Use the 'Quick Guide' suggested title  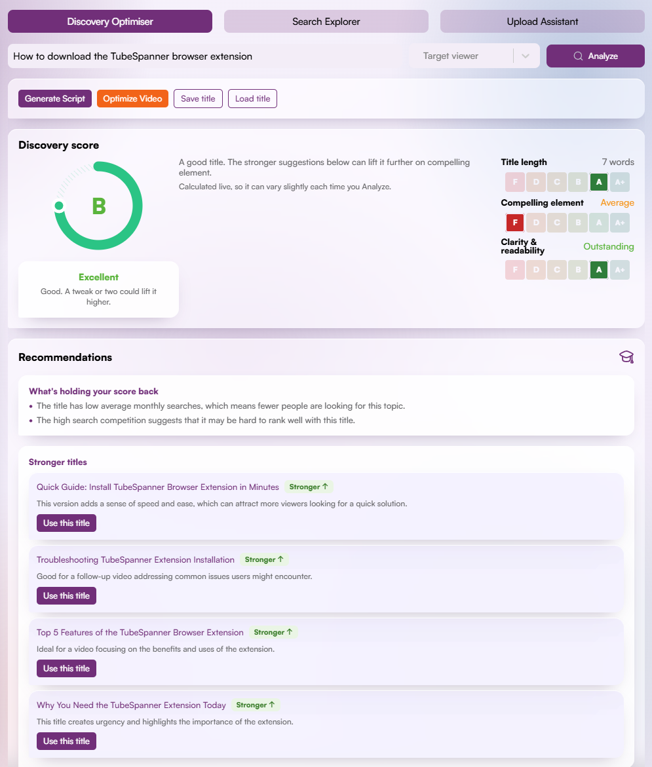(x=67, y=523)
